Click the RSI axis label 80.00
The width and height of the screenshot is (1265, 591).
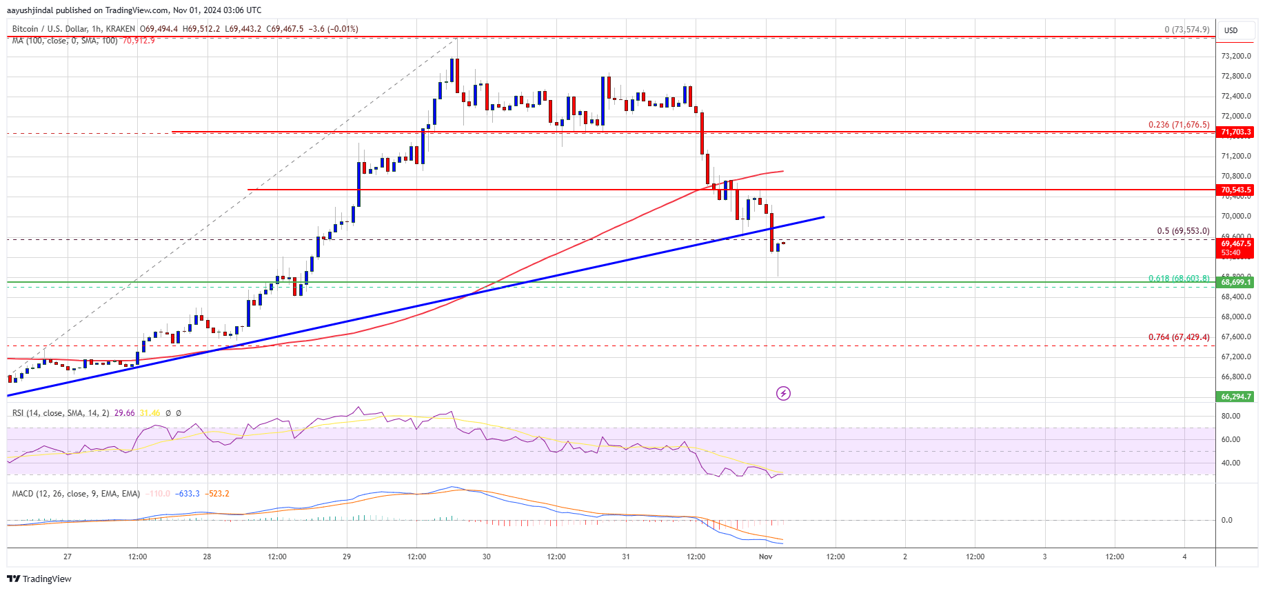coord(1231,416)
